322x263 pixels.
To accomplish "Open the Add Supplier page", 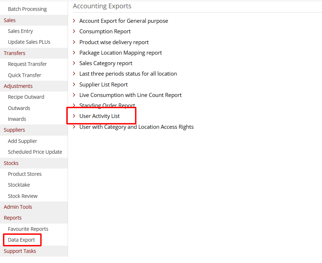I will pyautogui.click(x=23, y=141).
